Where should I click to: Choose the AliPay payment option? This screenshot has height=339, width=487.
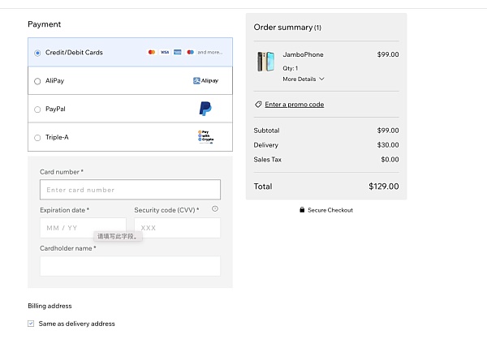37,81
